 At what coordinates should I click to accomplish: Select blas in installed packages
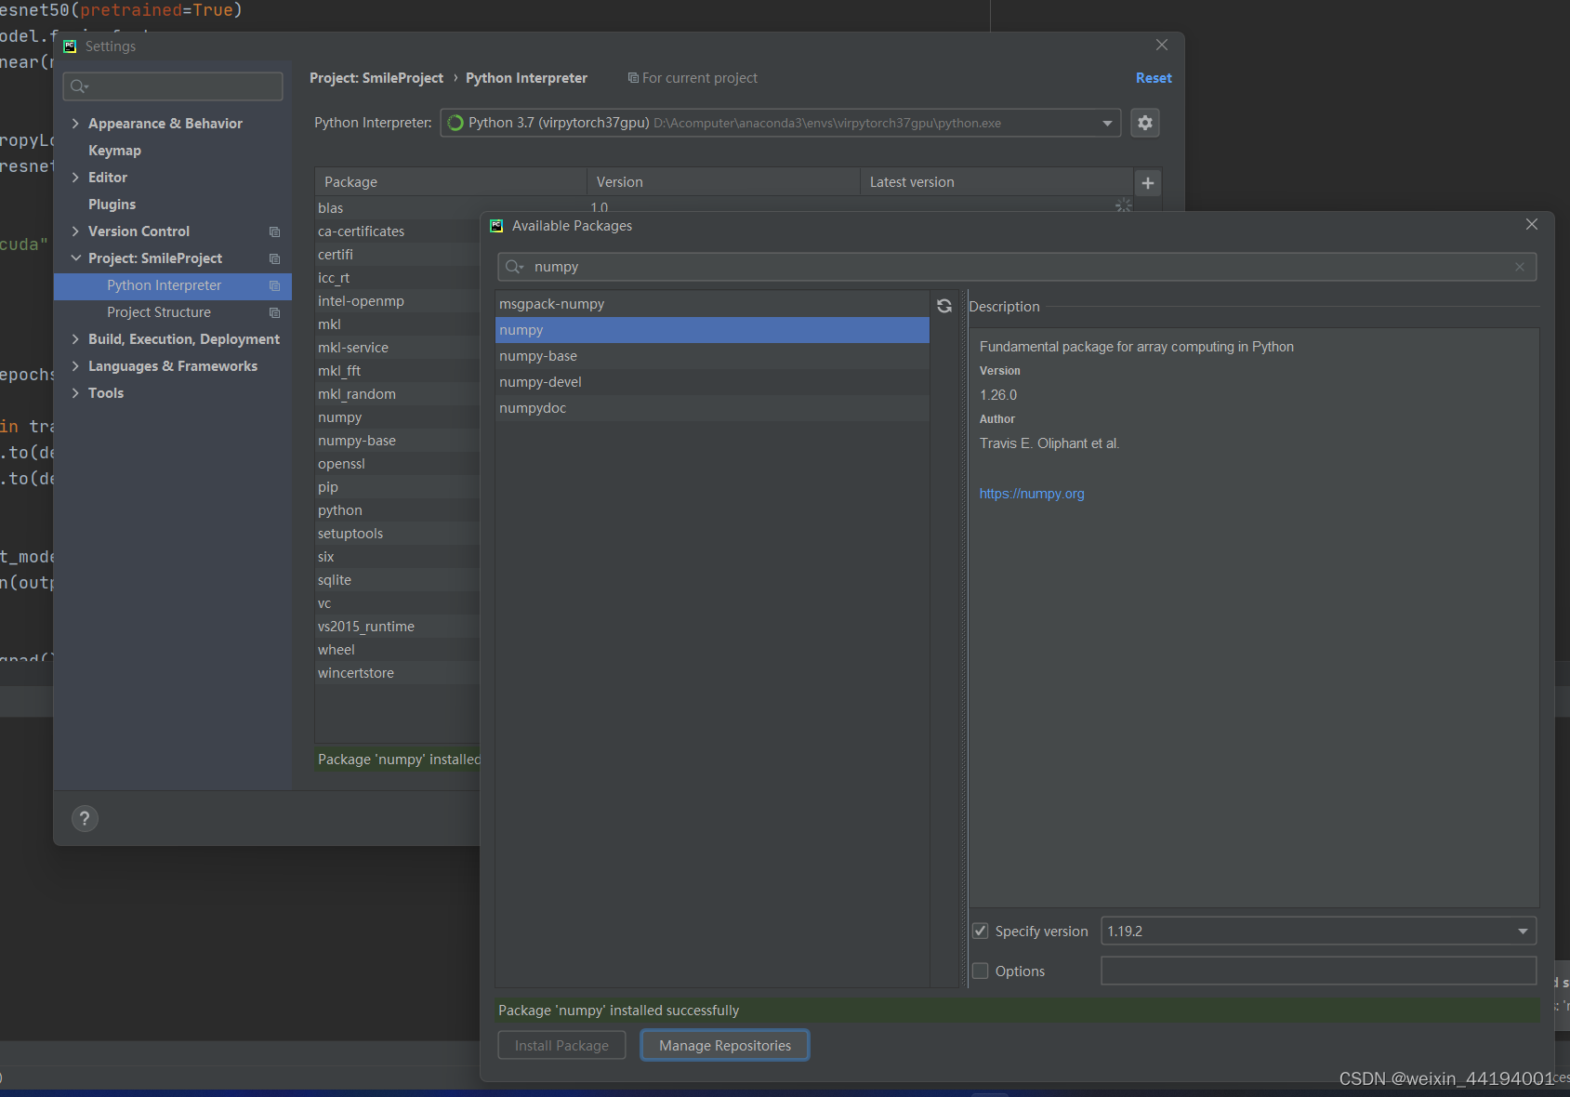click(x=330, y=208)
